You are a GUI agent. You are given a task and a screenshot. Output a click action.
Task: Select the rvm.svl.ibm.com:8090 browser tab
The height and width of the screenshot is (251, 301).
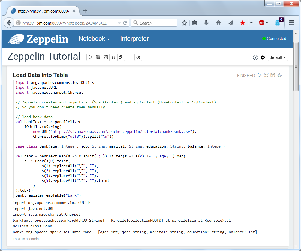pos(43,11)
